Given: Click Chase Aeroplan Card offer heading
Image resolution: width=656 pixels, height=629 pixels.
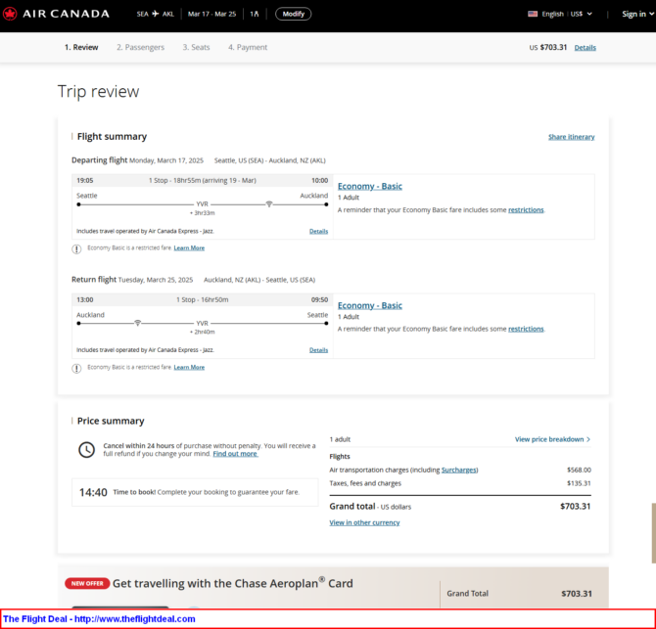Looking at the screenshot, I should point(233,583).
